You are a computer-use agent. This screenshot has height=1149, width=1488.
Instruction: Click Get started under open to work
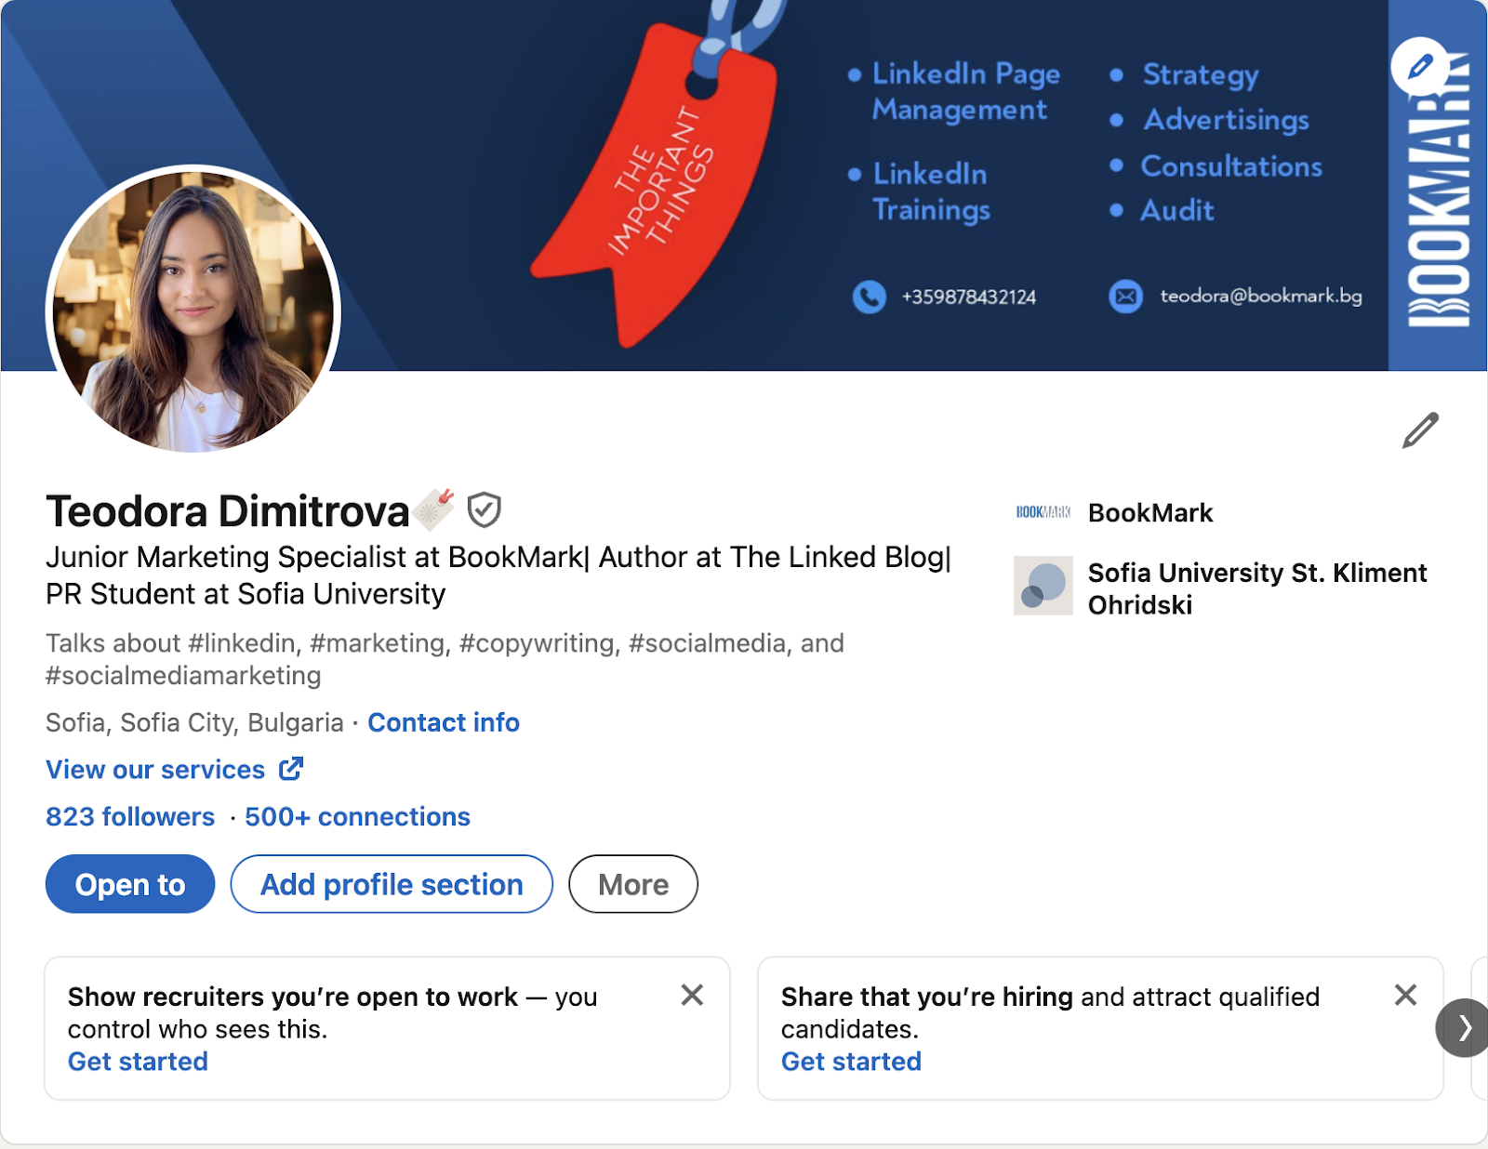138,1062
